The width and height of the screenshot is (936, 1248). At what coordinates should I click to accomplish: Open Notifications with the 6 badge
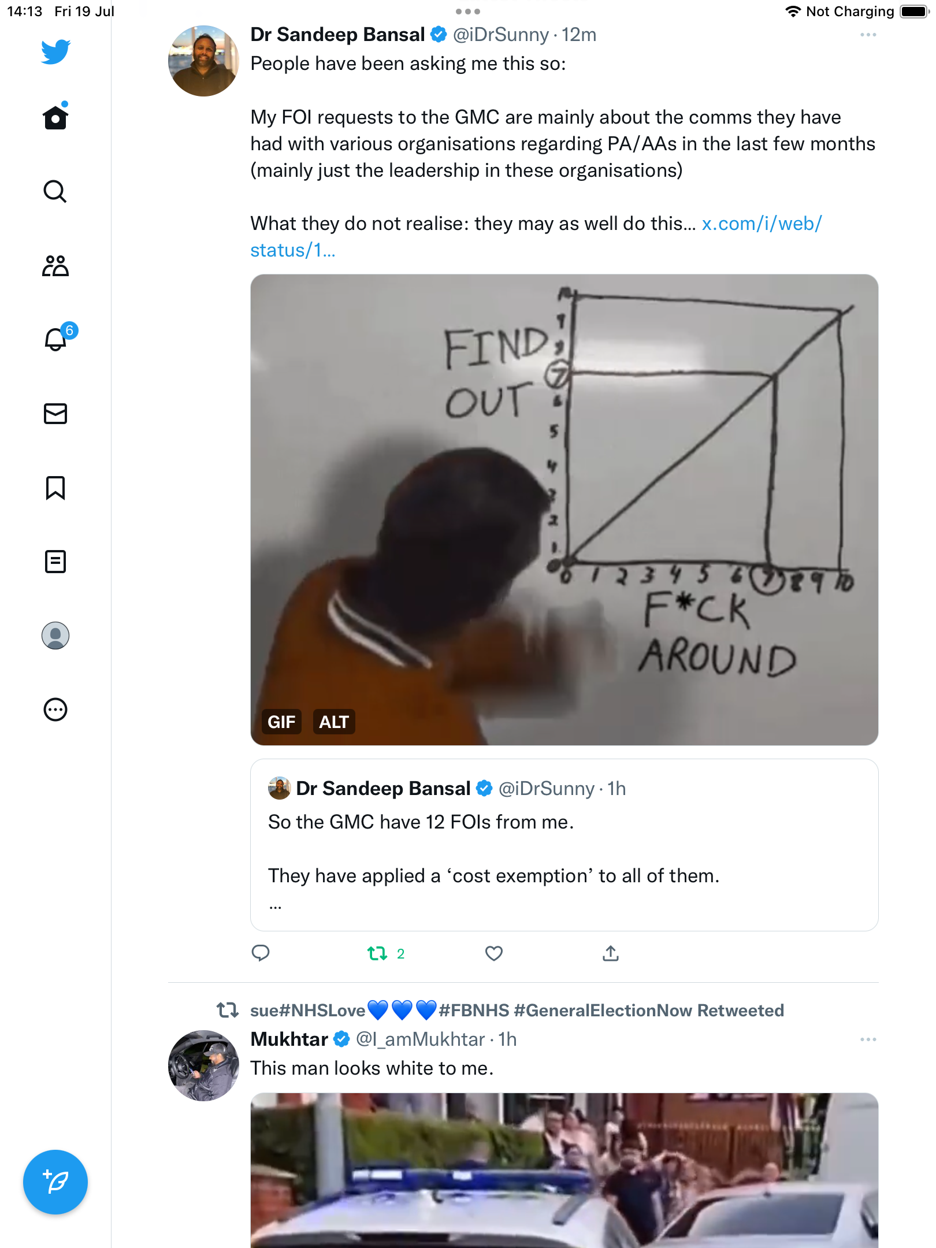tap(55, 339)
